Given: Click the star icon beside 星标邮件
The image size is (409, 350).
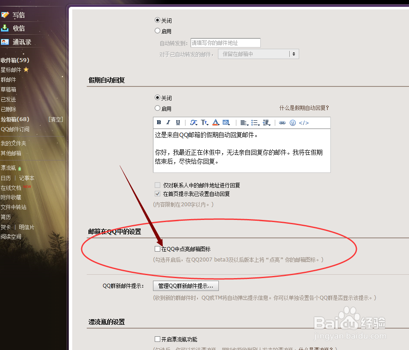Looking at the screenshot, I should click(26, 69).
